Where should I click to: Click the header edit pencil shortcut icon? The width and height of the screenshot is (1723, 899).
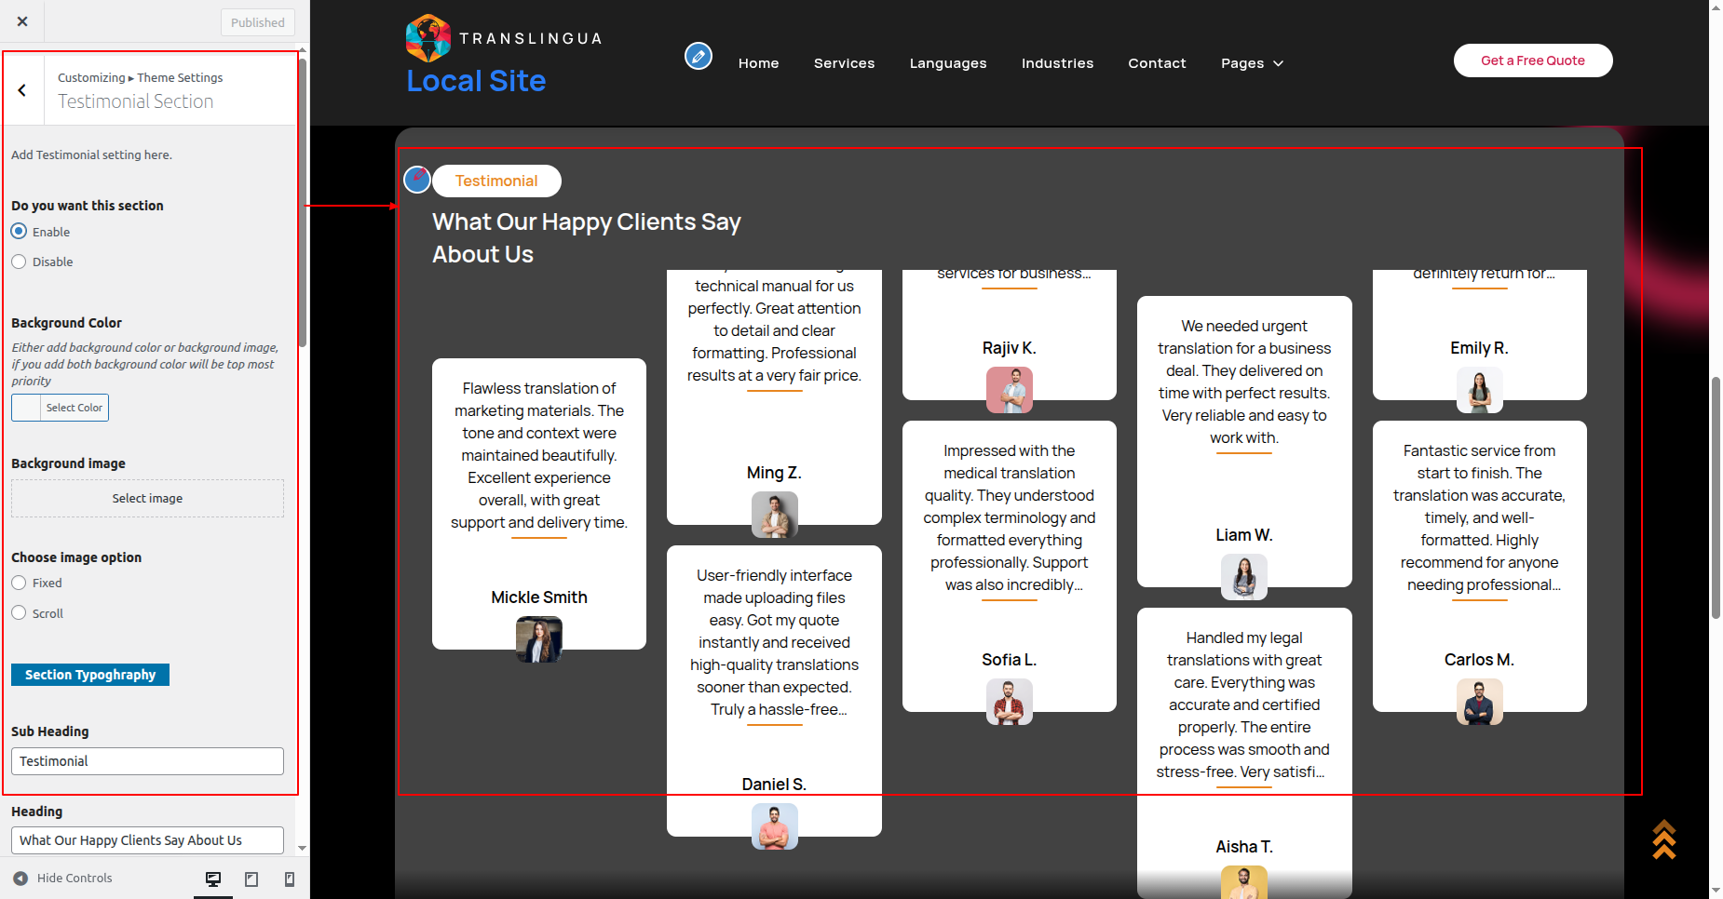[698, 57]
